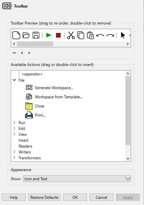Click right arrow of toolbar preview scrollbar
This screenshot has height=205, width=144.
(x=128, y=44)
